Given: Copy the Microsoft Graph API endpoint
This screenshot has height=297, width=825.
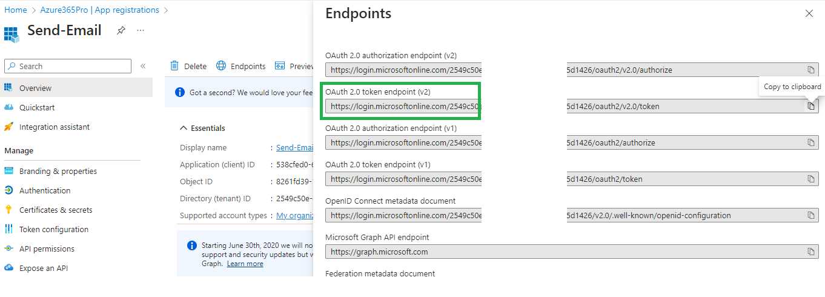Looking at the screenshot, I should click(x=810, y=252).
